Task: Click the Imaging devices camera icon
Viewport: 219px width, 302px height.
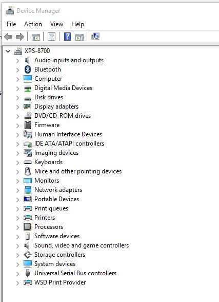Action: [28, 153]
